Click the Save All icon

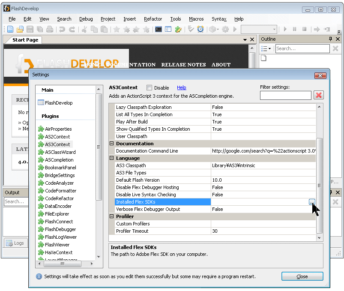[x=40, y=29]
